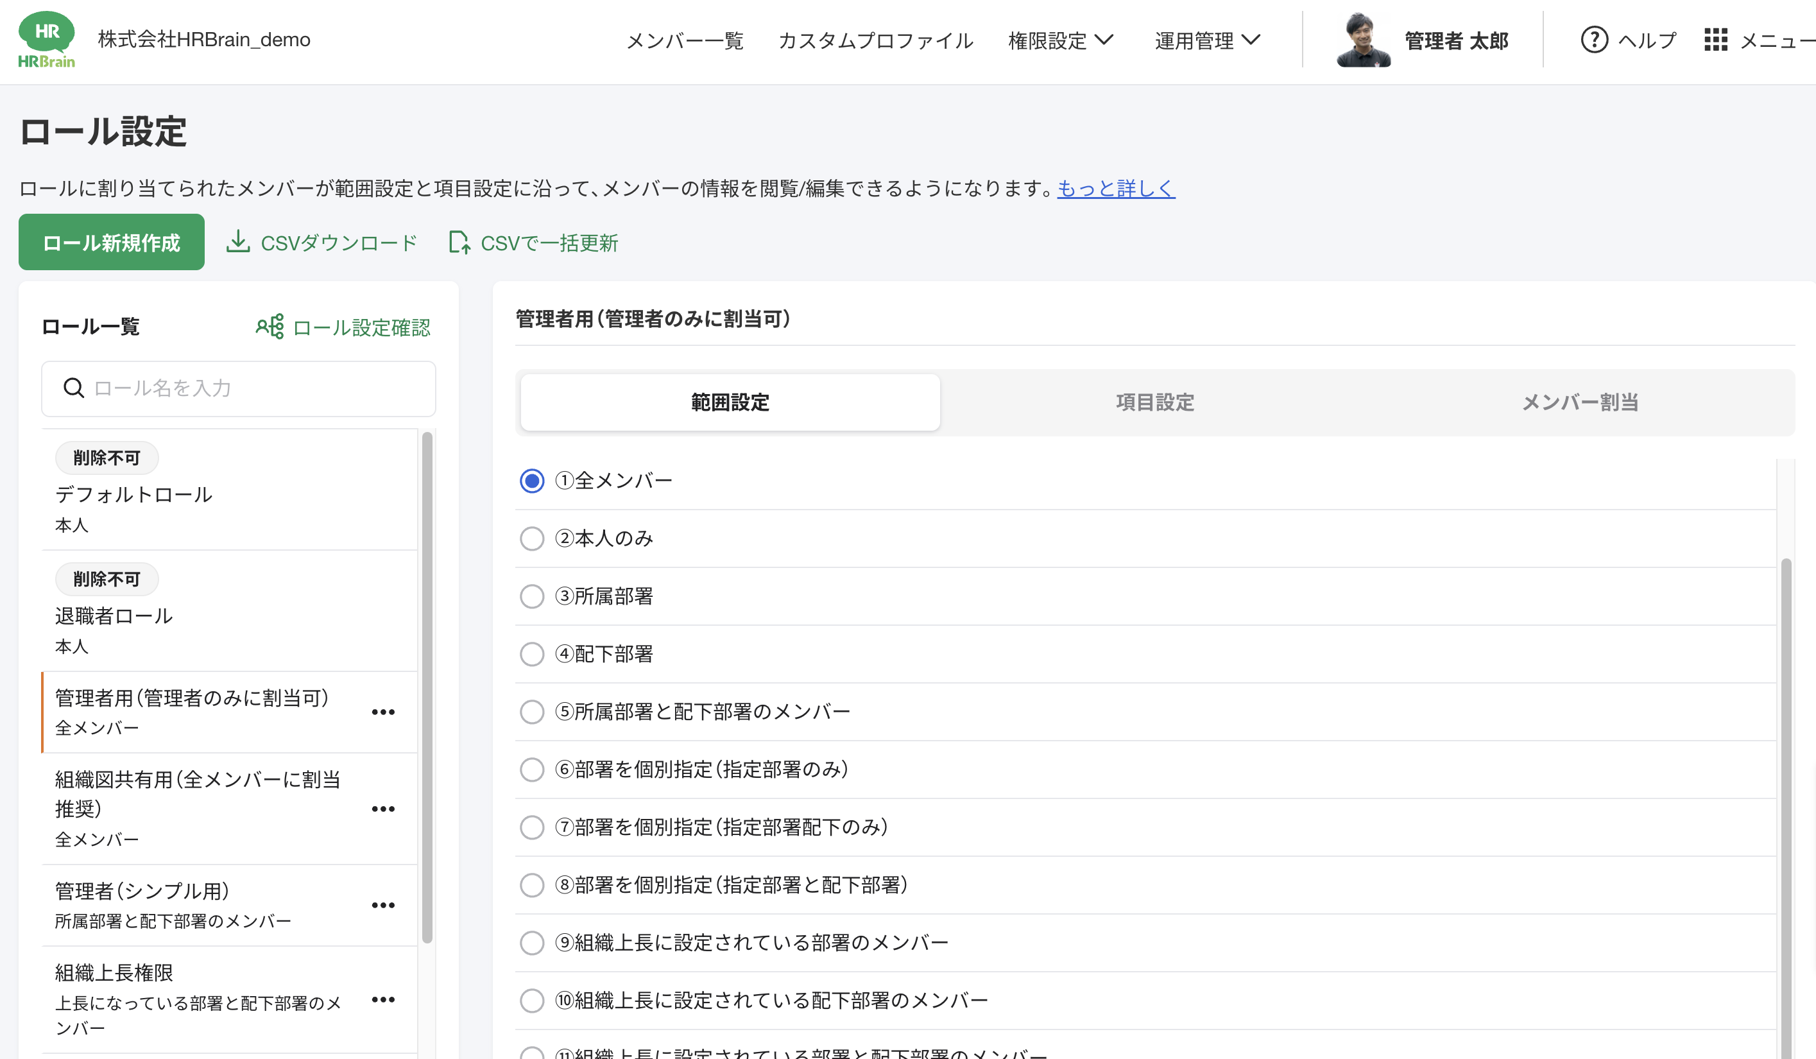Click the ロール名を入力 search field

238,388
